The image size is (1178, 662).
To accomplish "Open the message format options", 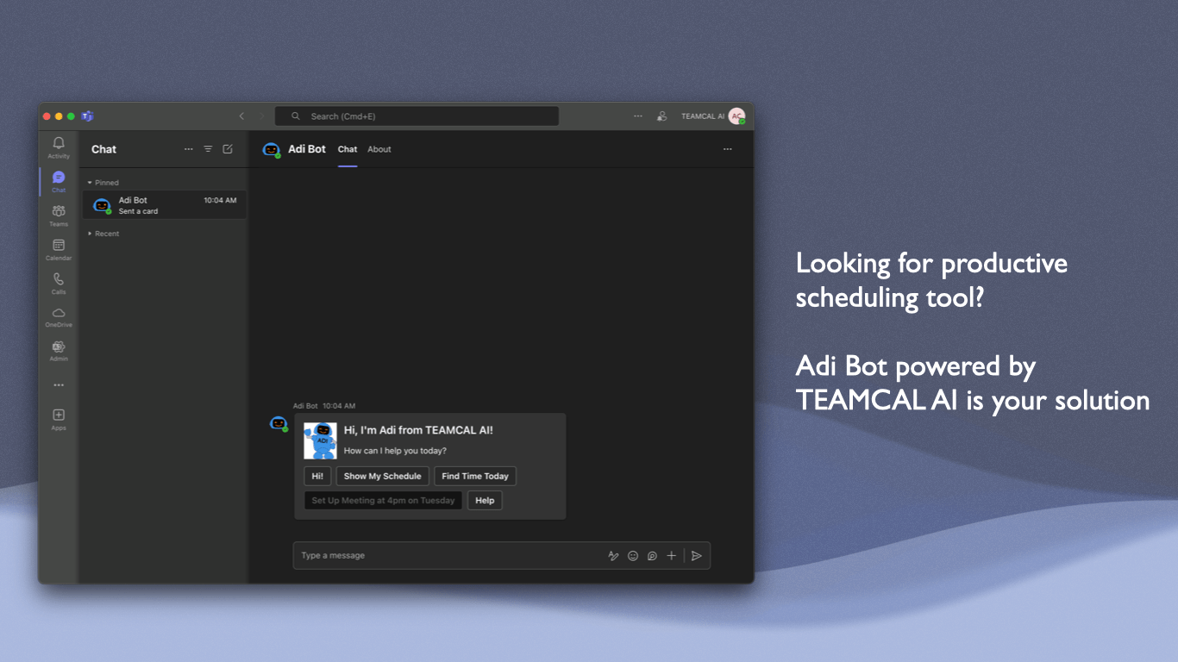I will [x=613, y=556].
